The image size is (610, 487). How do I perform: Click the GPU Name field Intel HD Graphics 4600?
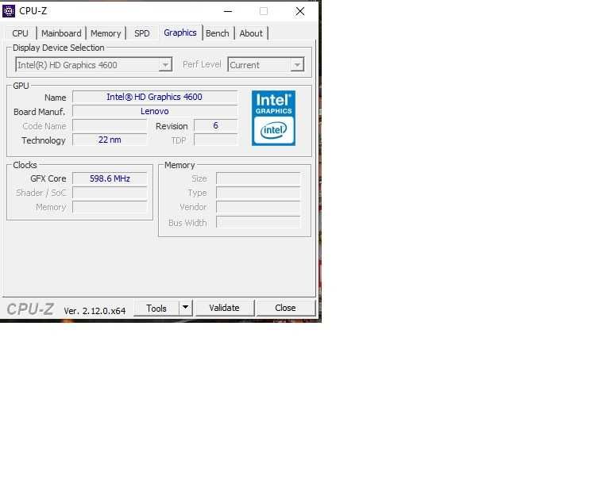point(155,97)
